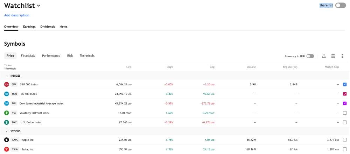Turn on Currency in USD switch
350x154 pixels.
310,56
